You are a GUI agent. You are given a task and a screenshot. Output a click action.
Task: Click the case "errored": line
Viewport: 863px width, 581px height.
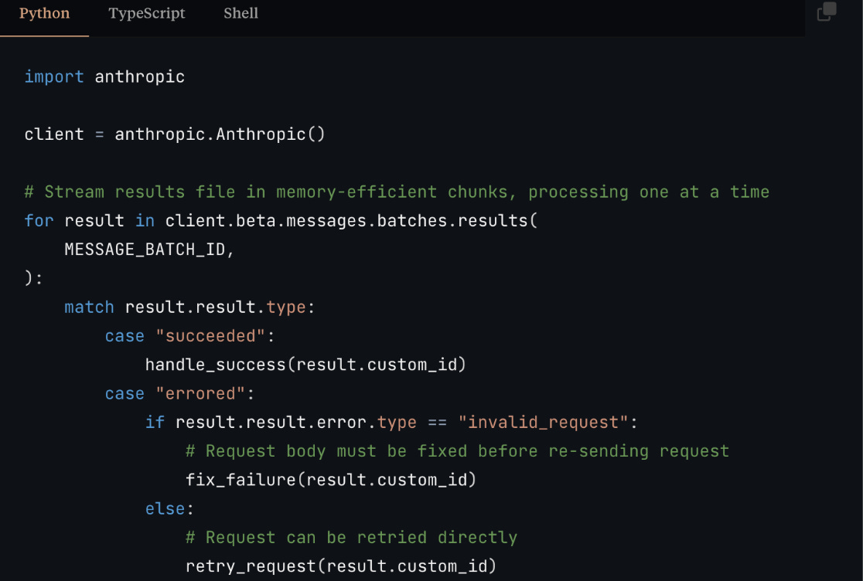pyautogui.click(x=180, y=393)
